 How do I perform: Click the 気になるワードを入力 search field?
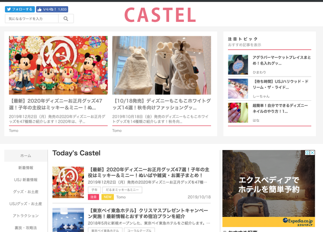[32, 19]
